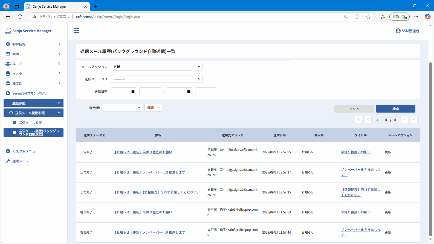Click the 画面 image icon in sidebar
The height and width of the screenshot is (244, 434).
pyautogui.click(x=8, y=54)
